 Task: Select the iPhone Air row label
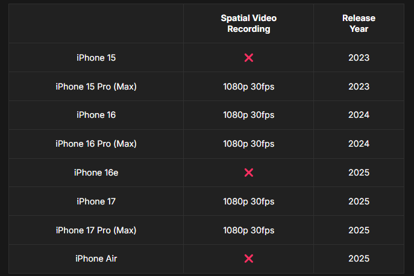96,259
